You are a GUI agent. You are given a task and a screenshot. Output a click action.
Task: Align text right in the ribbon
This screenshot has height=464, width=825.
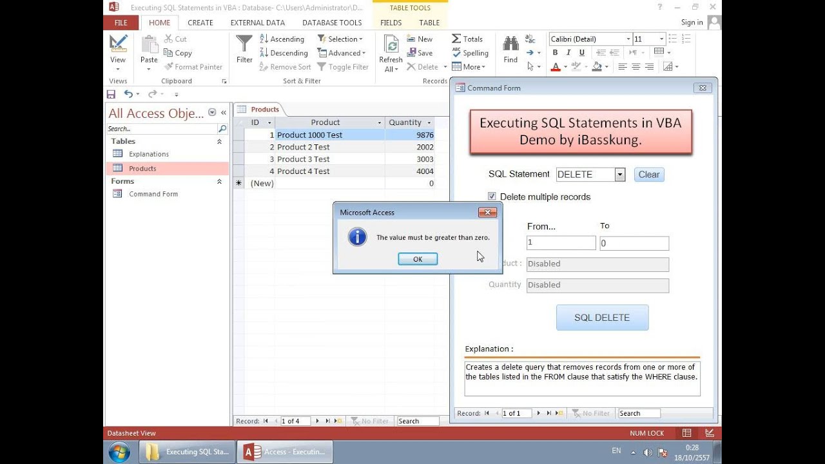click(650, 66)
